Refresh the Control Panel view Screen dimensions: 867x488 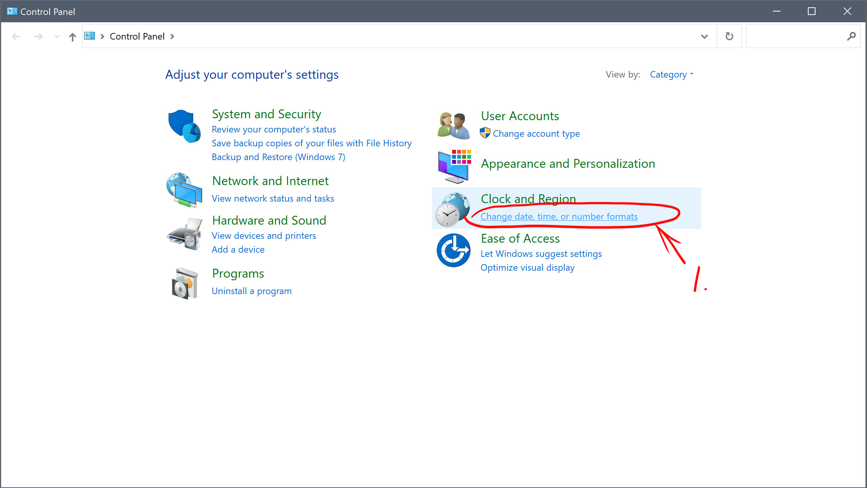729,36
